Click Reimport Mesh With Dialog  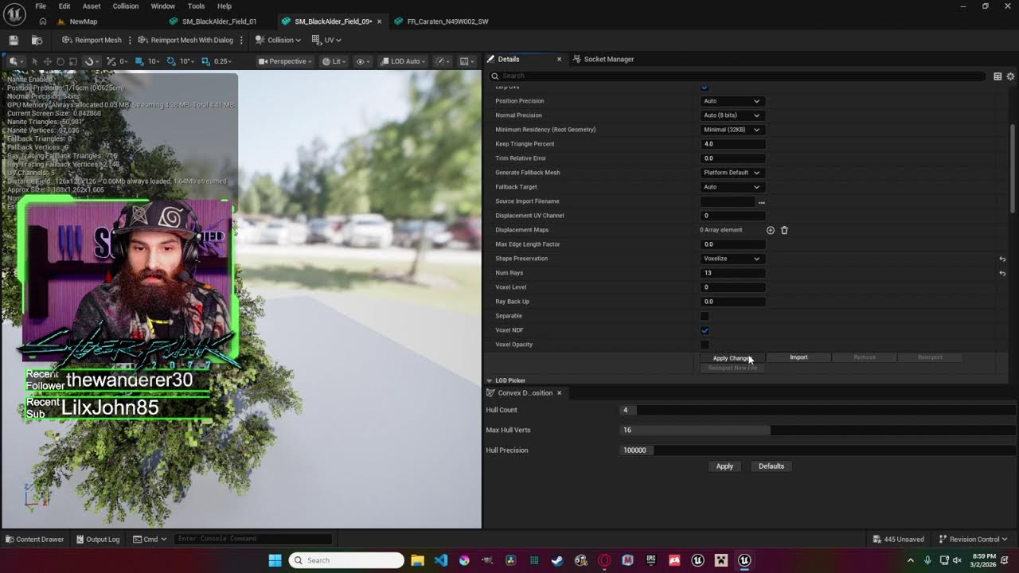185,40
